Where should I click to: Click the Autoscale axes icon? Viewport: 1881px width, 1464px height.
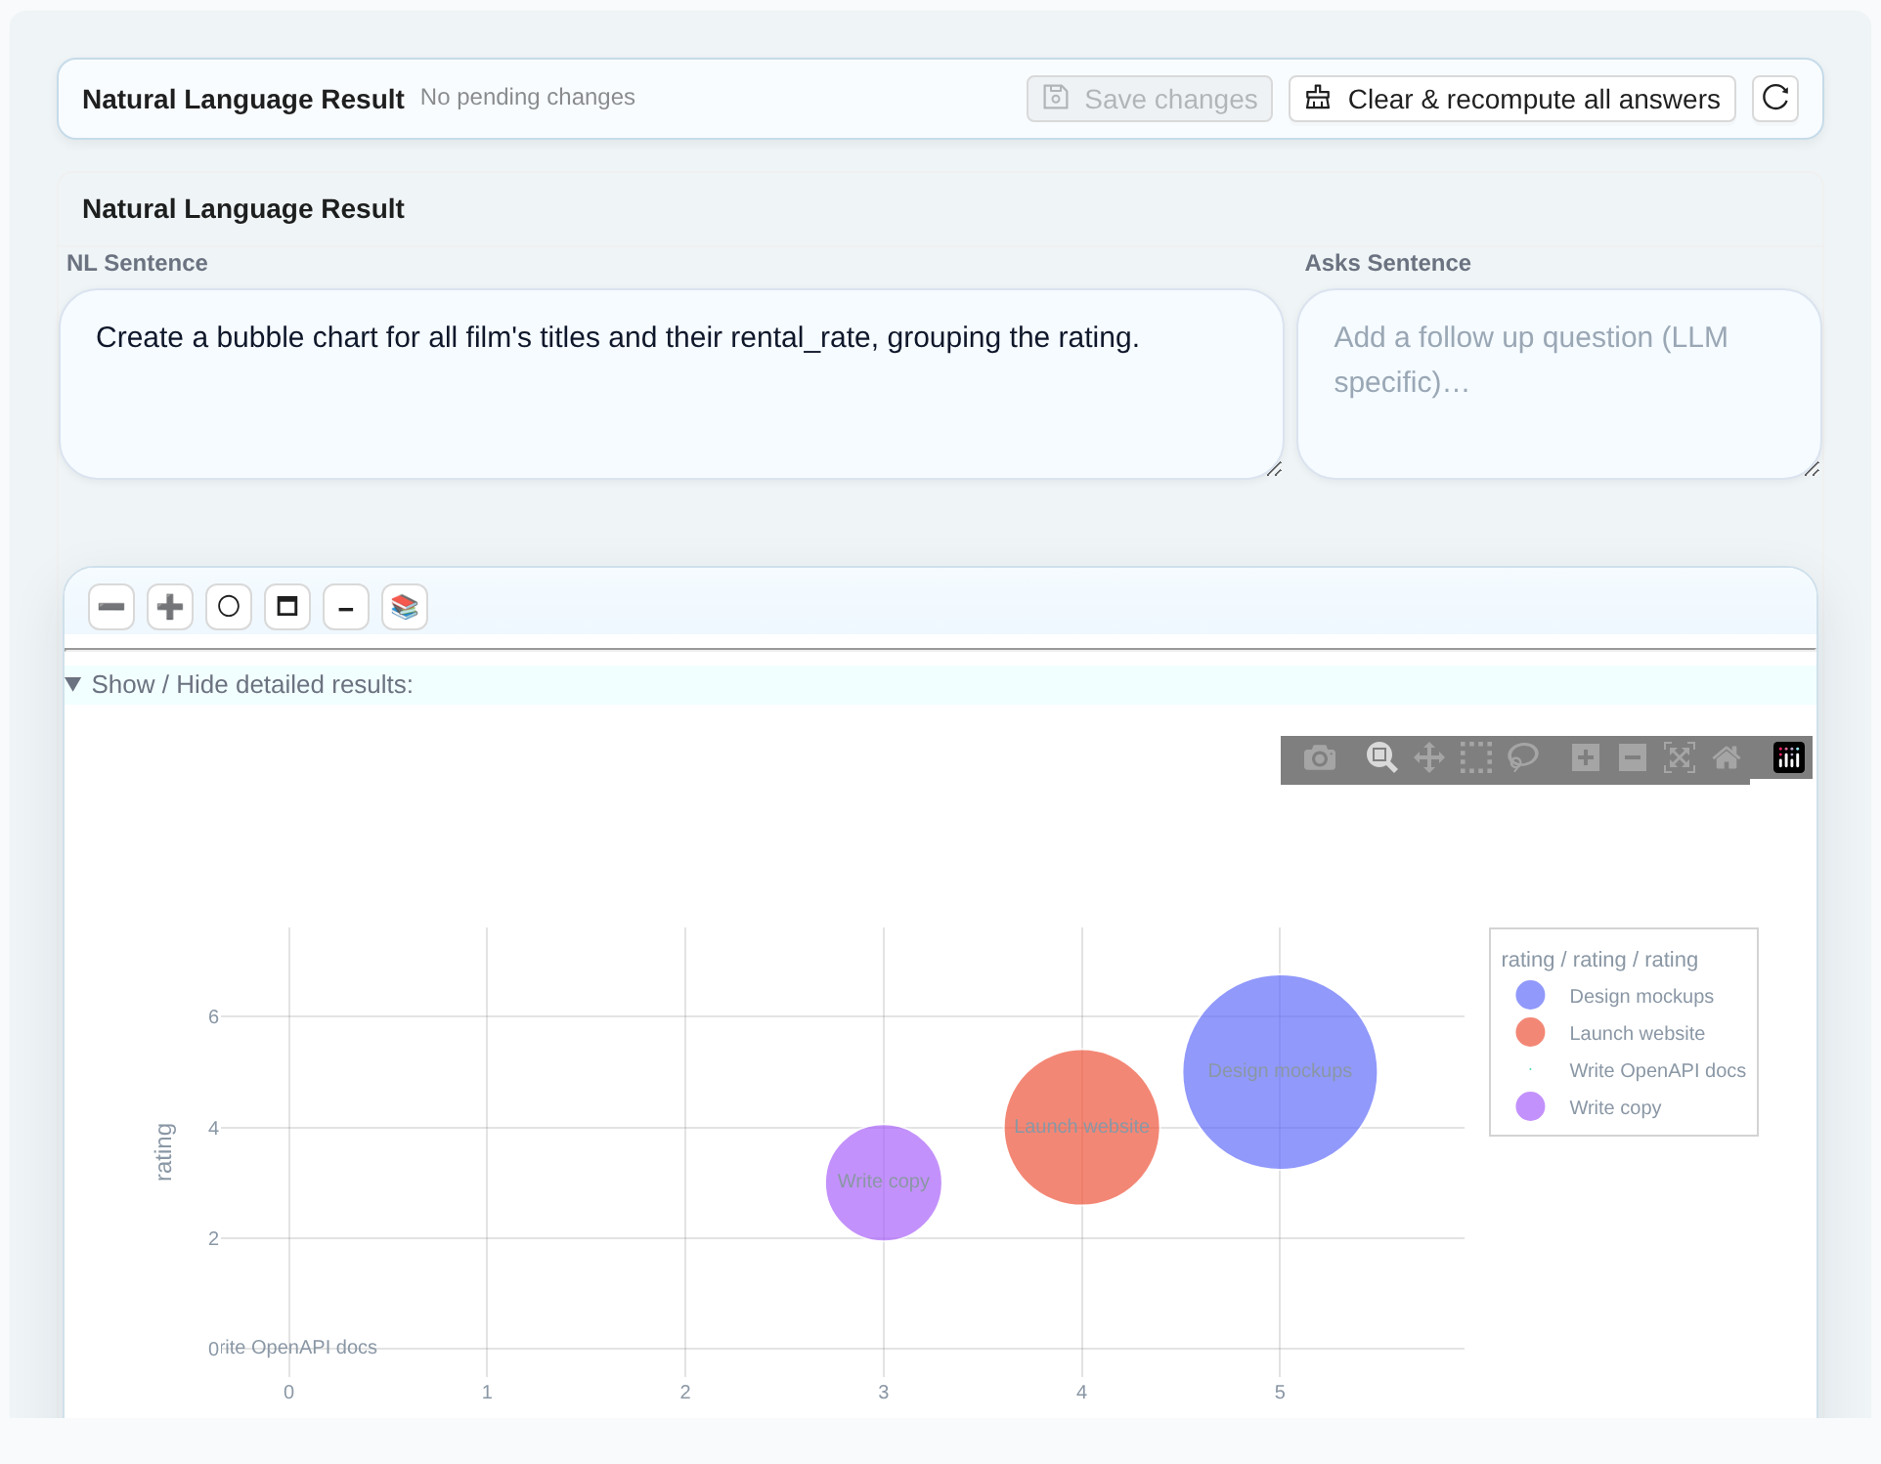click(1680, 757)
